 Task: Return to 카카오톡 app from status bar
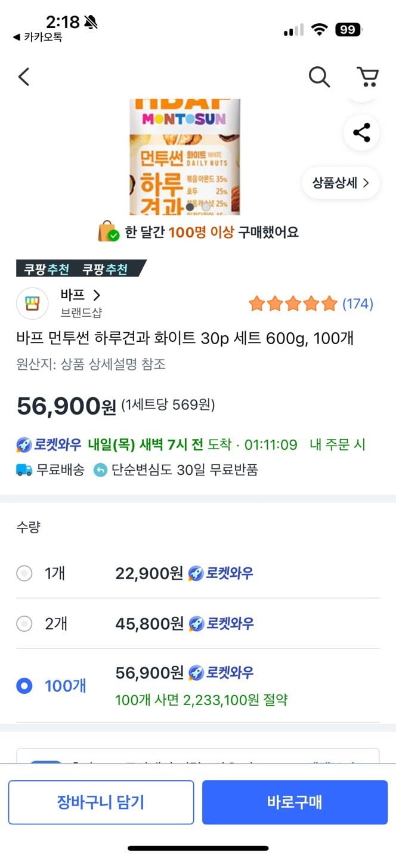37,37
